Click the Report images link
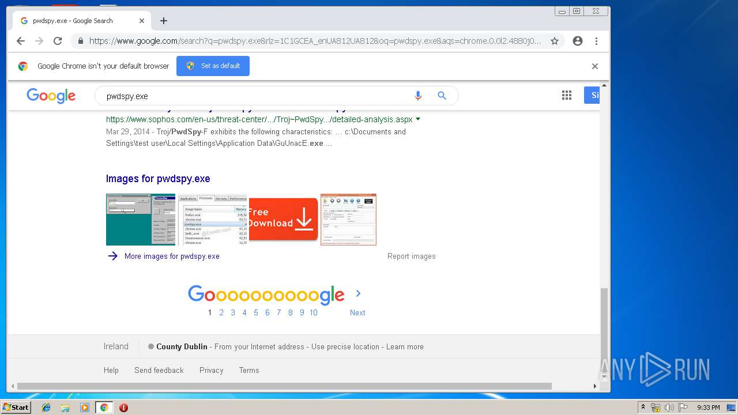The height and width of the screenshot is (415, 738). tap(412, 256)
